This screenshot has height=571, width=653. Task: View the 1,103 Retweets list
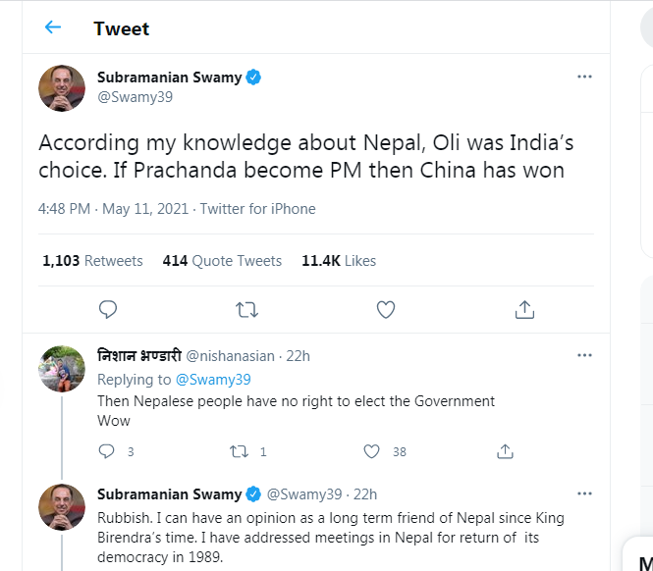[92, 261]
